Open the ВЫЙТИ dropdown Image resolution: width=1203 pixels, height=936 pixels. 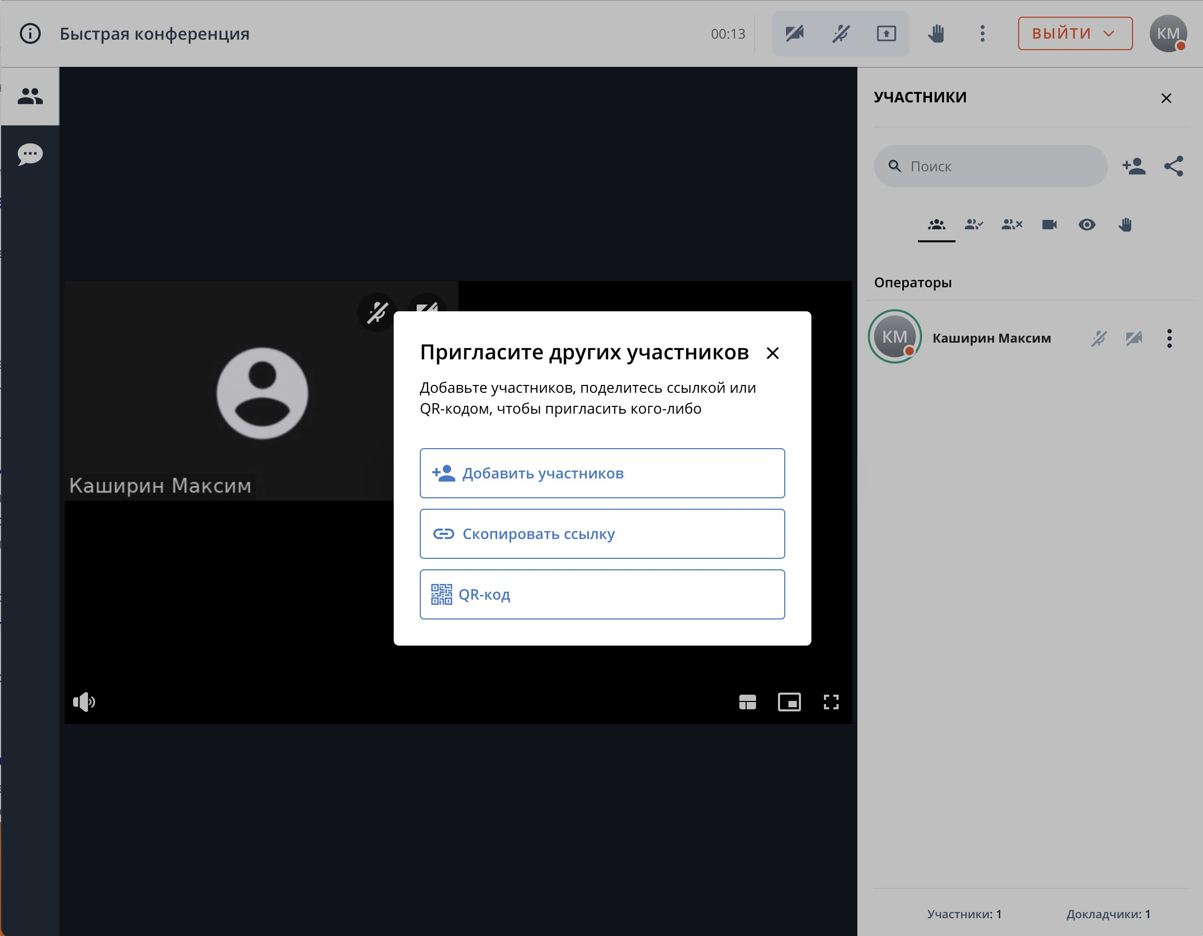pos(1075,33)
